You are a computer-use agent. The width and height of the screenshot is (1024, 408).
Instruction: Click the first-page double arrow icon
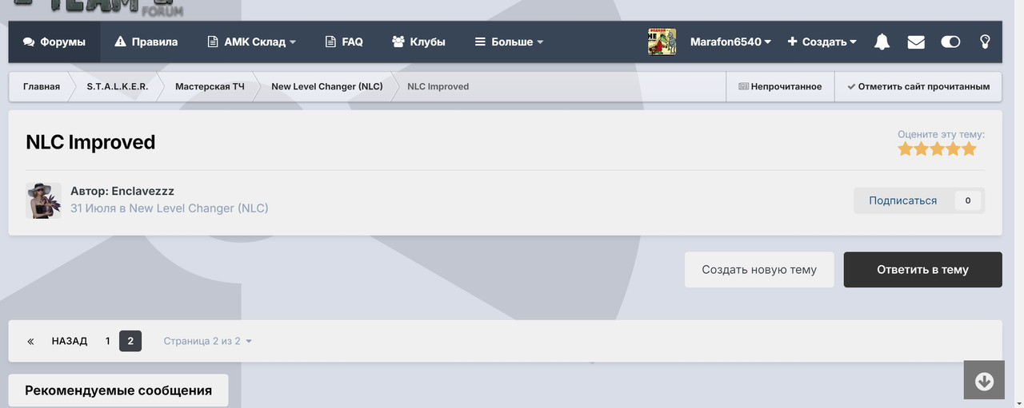click(30, 341)
